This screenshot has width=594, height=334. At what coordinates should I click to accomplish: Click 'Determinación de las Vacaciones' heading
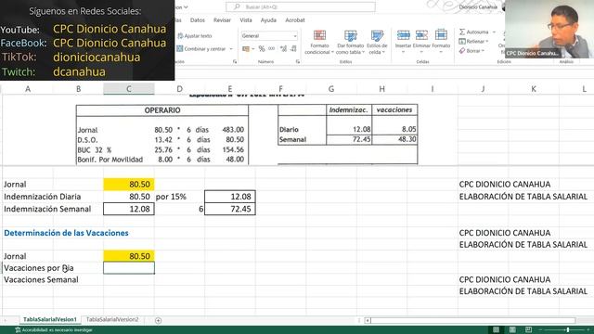(x=66, y=233)
